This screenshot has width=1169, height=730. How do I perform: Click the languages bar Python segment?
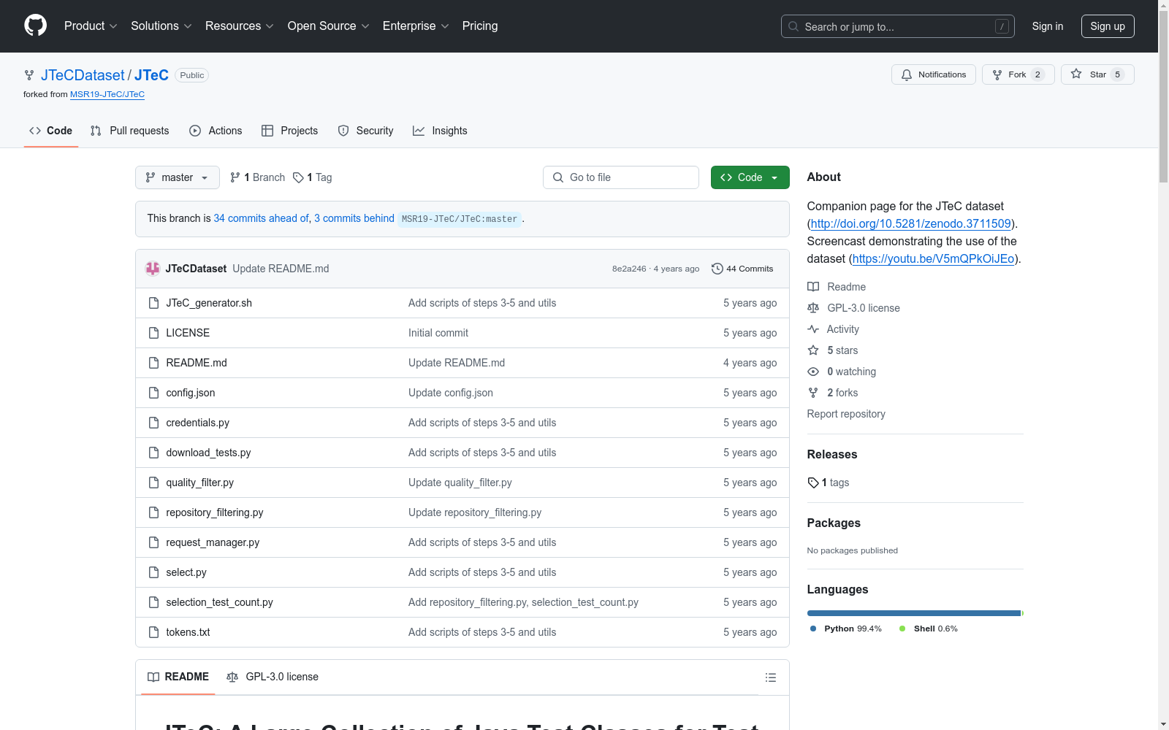tap(913, 613)
